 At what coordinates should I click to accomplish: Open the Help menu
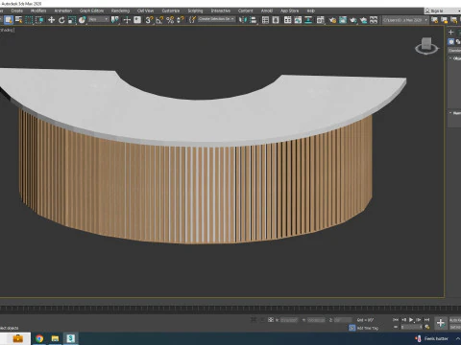[311, 11]
